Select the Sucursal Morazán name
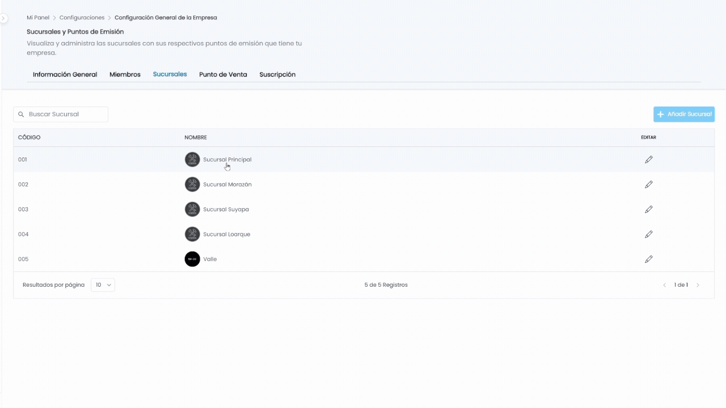The image size is (726, 408). click(x=227, y=185)
